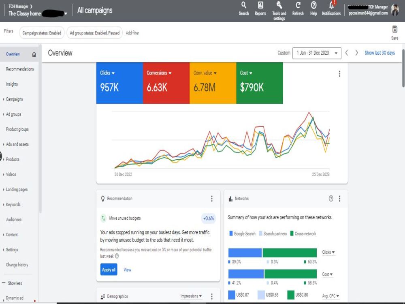Click Show last 30 days link
405x304 pixels.
pyautogui.click(x=380, y=53)
